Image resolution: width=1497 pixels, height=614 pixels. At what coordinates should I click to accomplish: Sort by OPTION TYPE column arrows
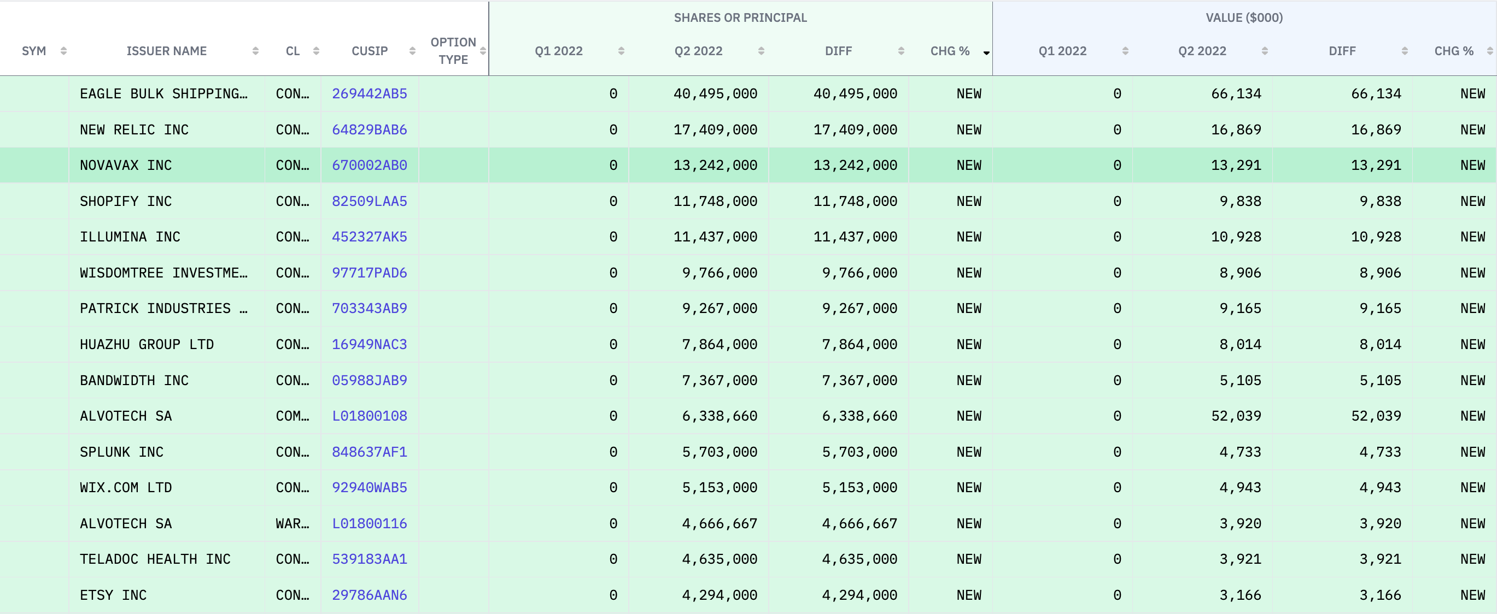[483, 51]
